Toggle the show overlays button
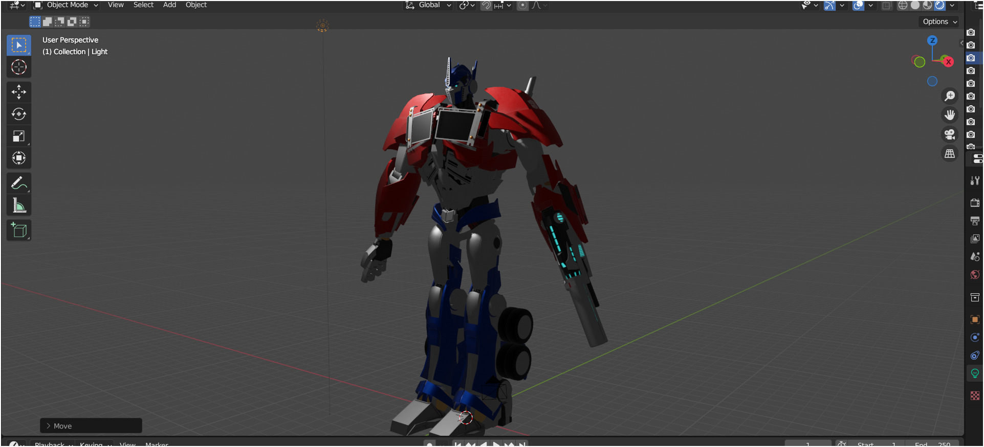984x447 pixels. (858, 5)
